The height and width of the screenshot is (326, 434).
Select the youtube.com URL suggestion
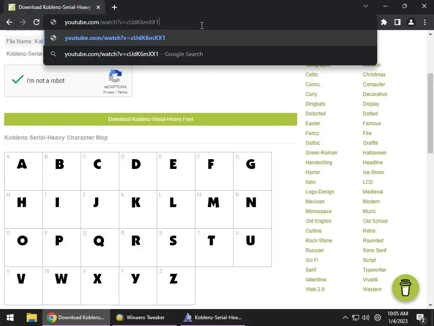[210, 38]
